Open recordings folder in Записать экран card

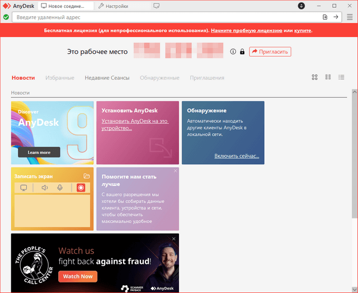tap(86, 176)
